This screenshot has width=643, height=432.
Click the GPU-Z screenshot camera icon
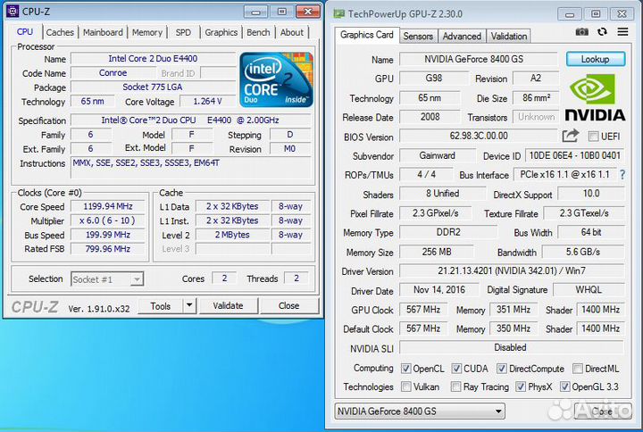[581, 32]
